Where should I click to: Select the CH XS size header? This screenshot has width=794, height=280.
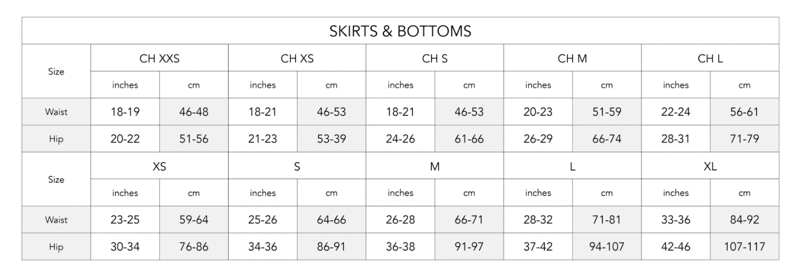[297, 59]
